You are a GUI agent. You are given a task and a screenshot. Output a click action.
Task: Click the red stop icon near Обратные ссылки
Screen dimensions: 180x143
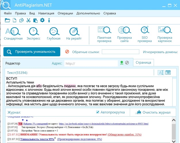(x=67, y=52)
